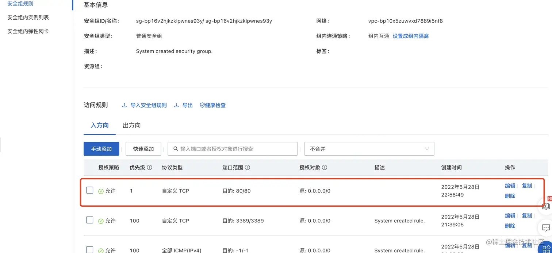Click priority value 1 in the 80/80 row
552x253 pixels.
[x=131, y=191]
